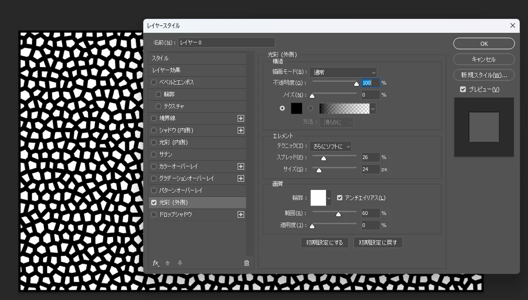Enable シャドウ (内側) checkbox

point(154,130)
